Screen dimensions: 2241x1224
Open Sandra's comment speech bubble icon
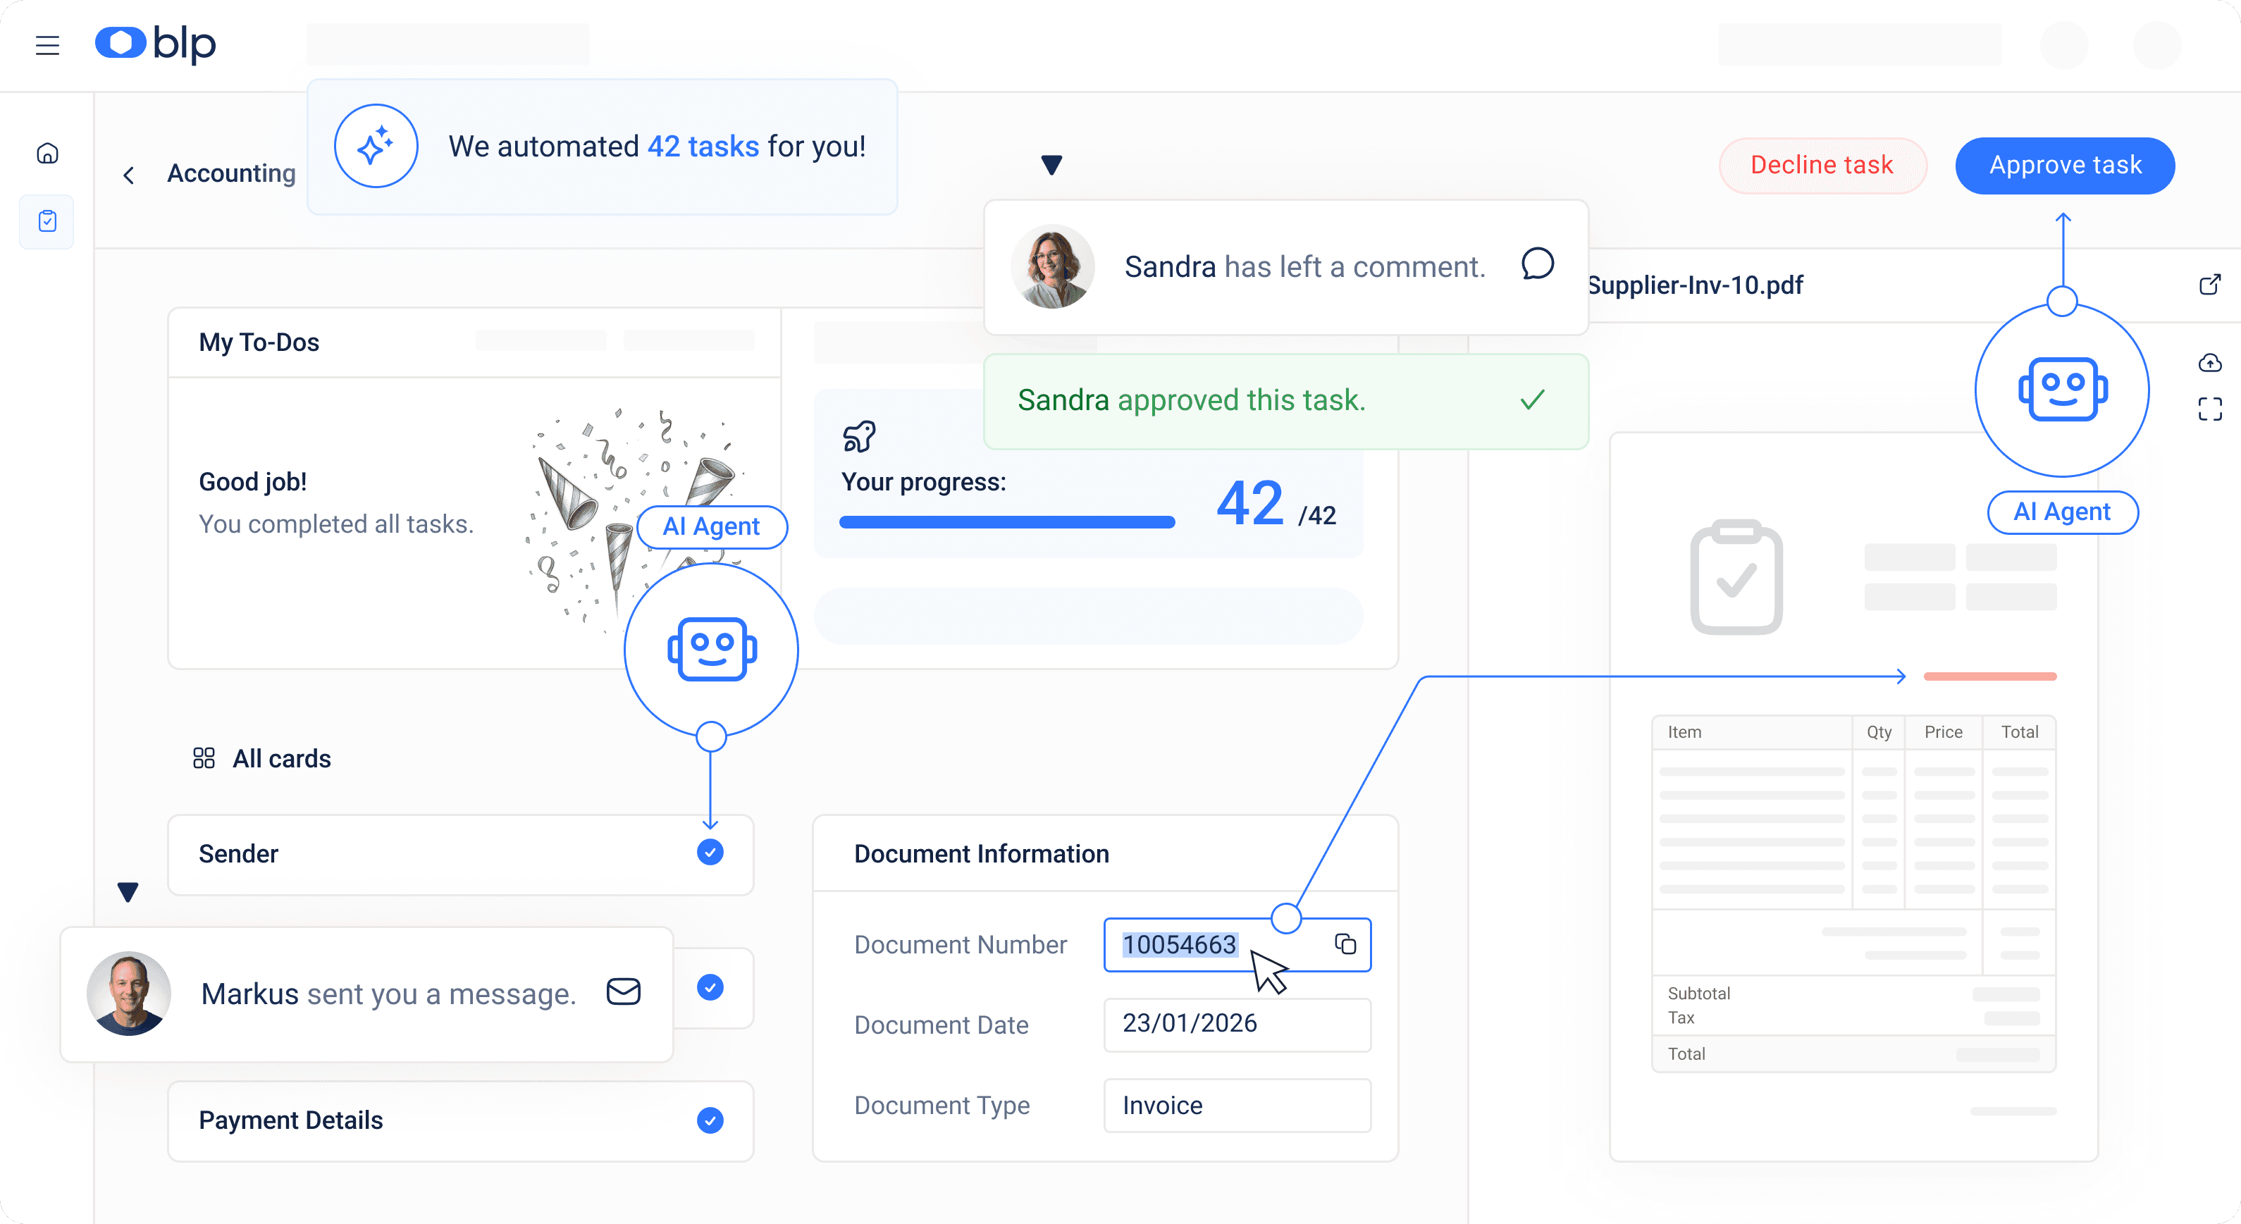point(1536,266)
